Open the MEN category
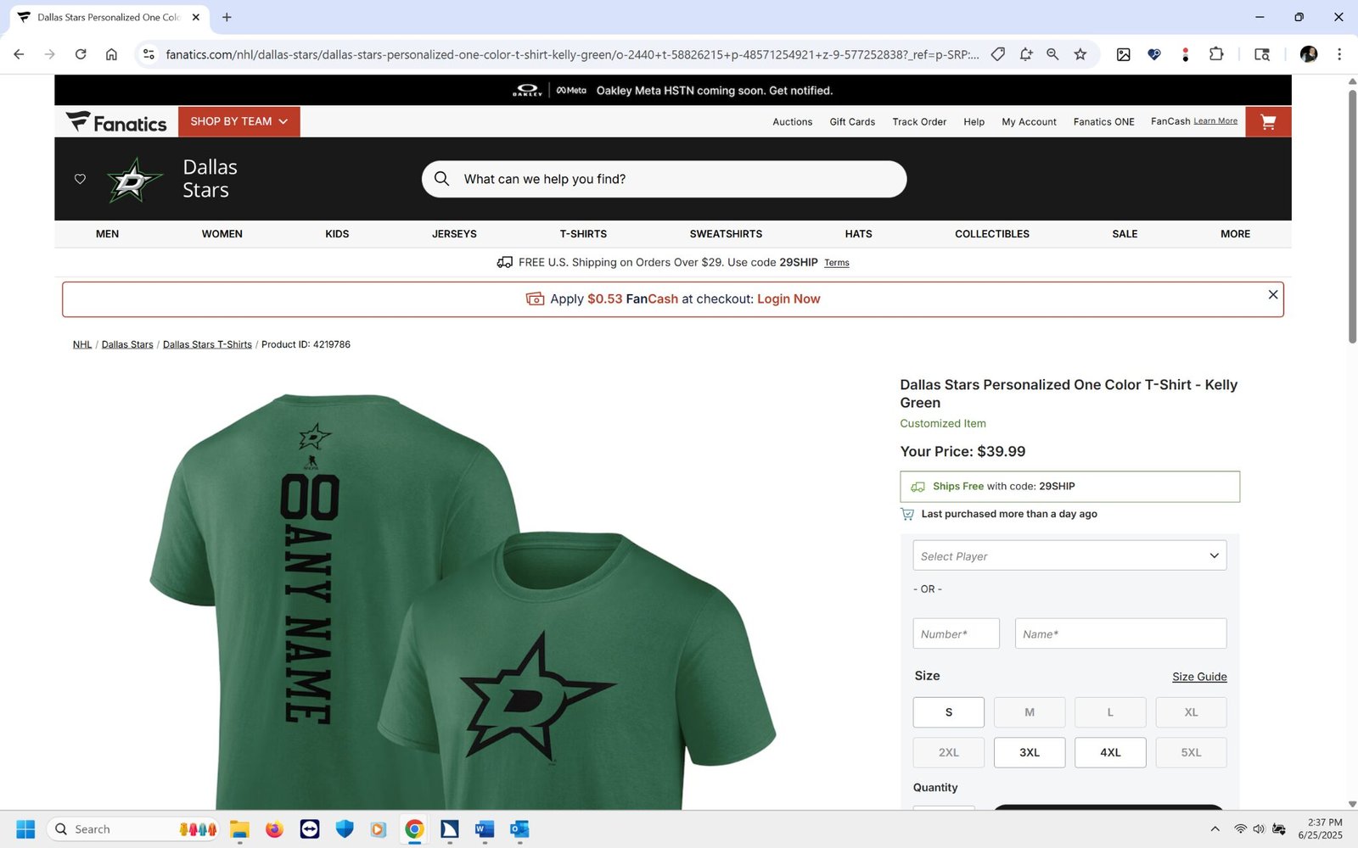The height and width of the screenshot is (848, 1358). pos(107,234)
